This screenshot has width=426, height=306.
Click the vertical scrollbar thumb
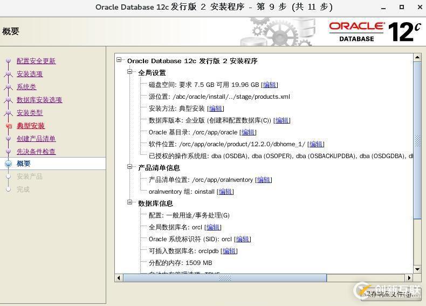[417, 140]
